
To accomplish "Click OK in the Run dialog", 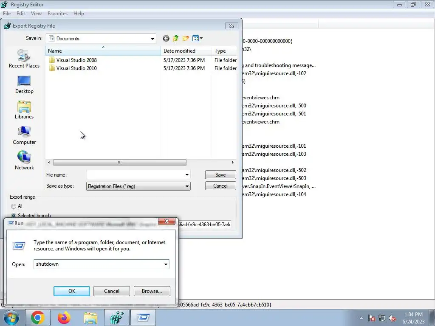I will point(71,291).
